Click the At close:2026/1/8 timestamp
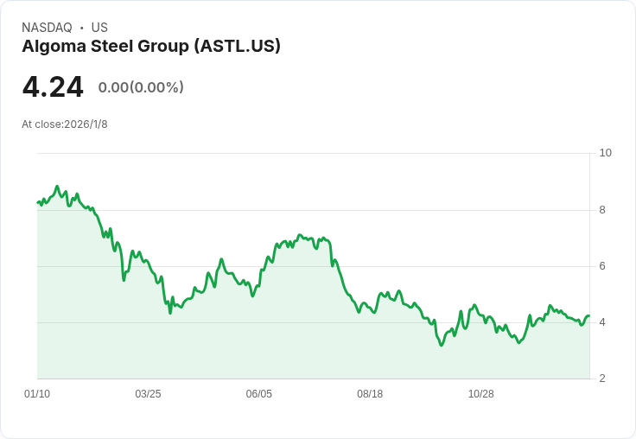 (65, 124)
